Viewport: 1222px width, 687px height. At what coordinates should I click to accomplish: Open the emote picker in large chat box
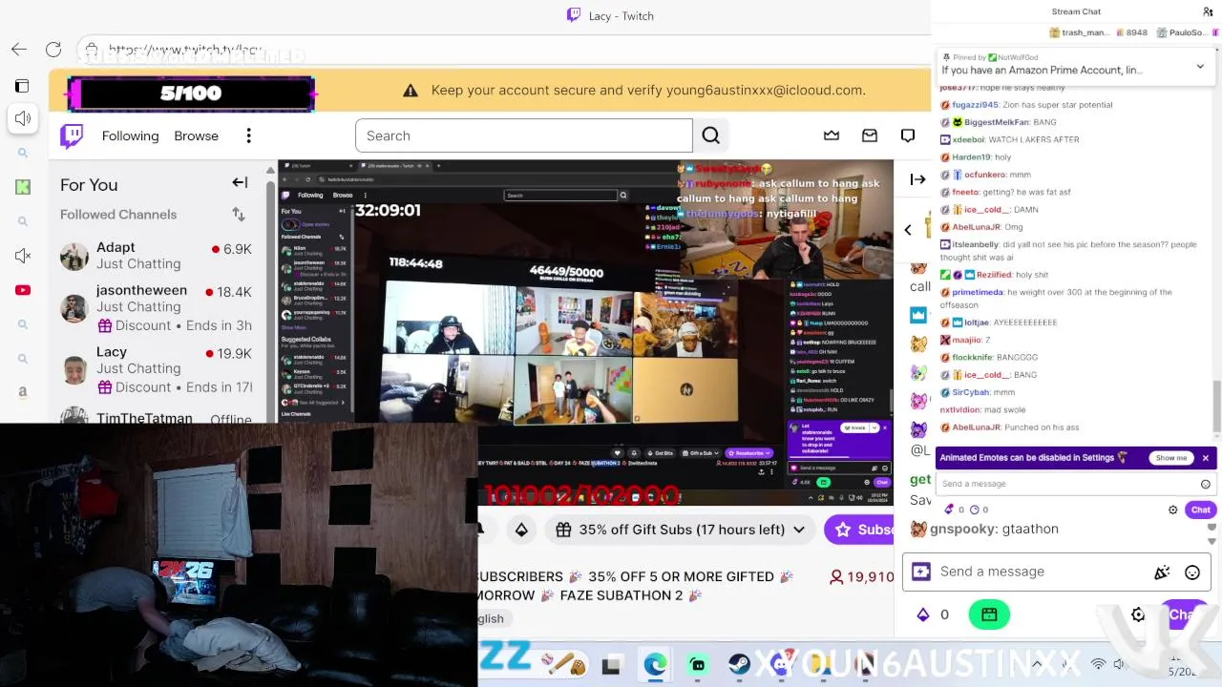tap(1192, 572)
